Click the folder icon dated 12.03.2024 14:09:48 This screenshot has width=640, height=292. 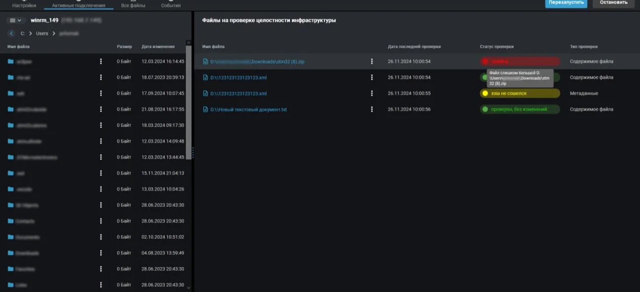pyautogui.click(x=11, y=141)
